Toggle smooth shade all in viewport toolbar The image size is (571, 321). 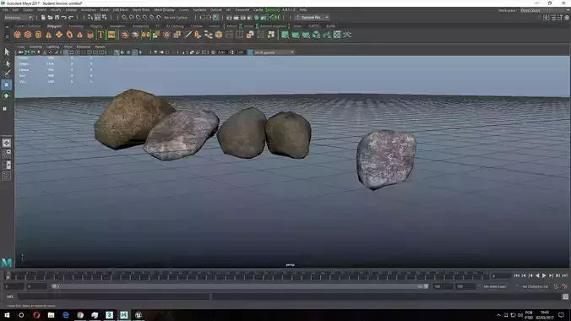tap(117, 52)
